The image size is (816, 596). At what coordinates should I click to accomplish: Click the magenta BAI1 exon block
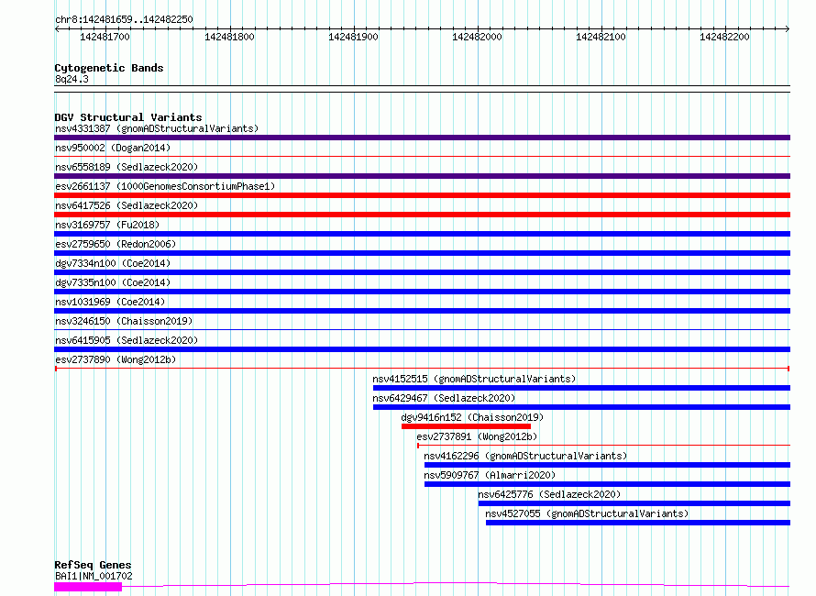click(88, 587)
